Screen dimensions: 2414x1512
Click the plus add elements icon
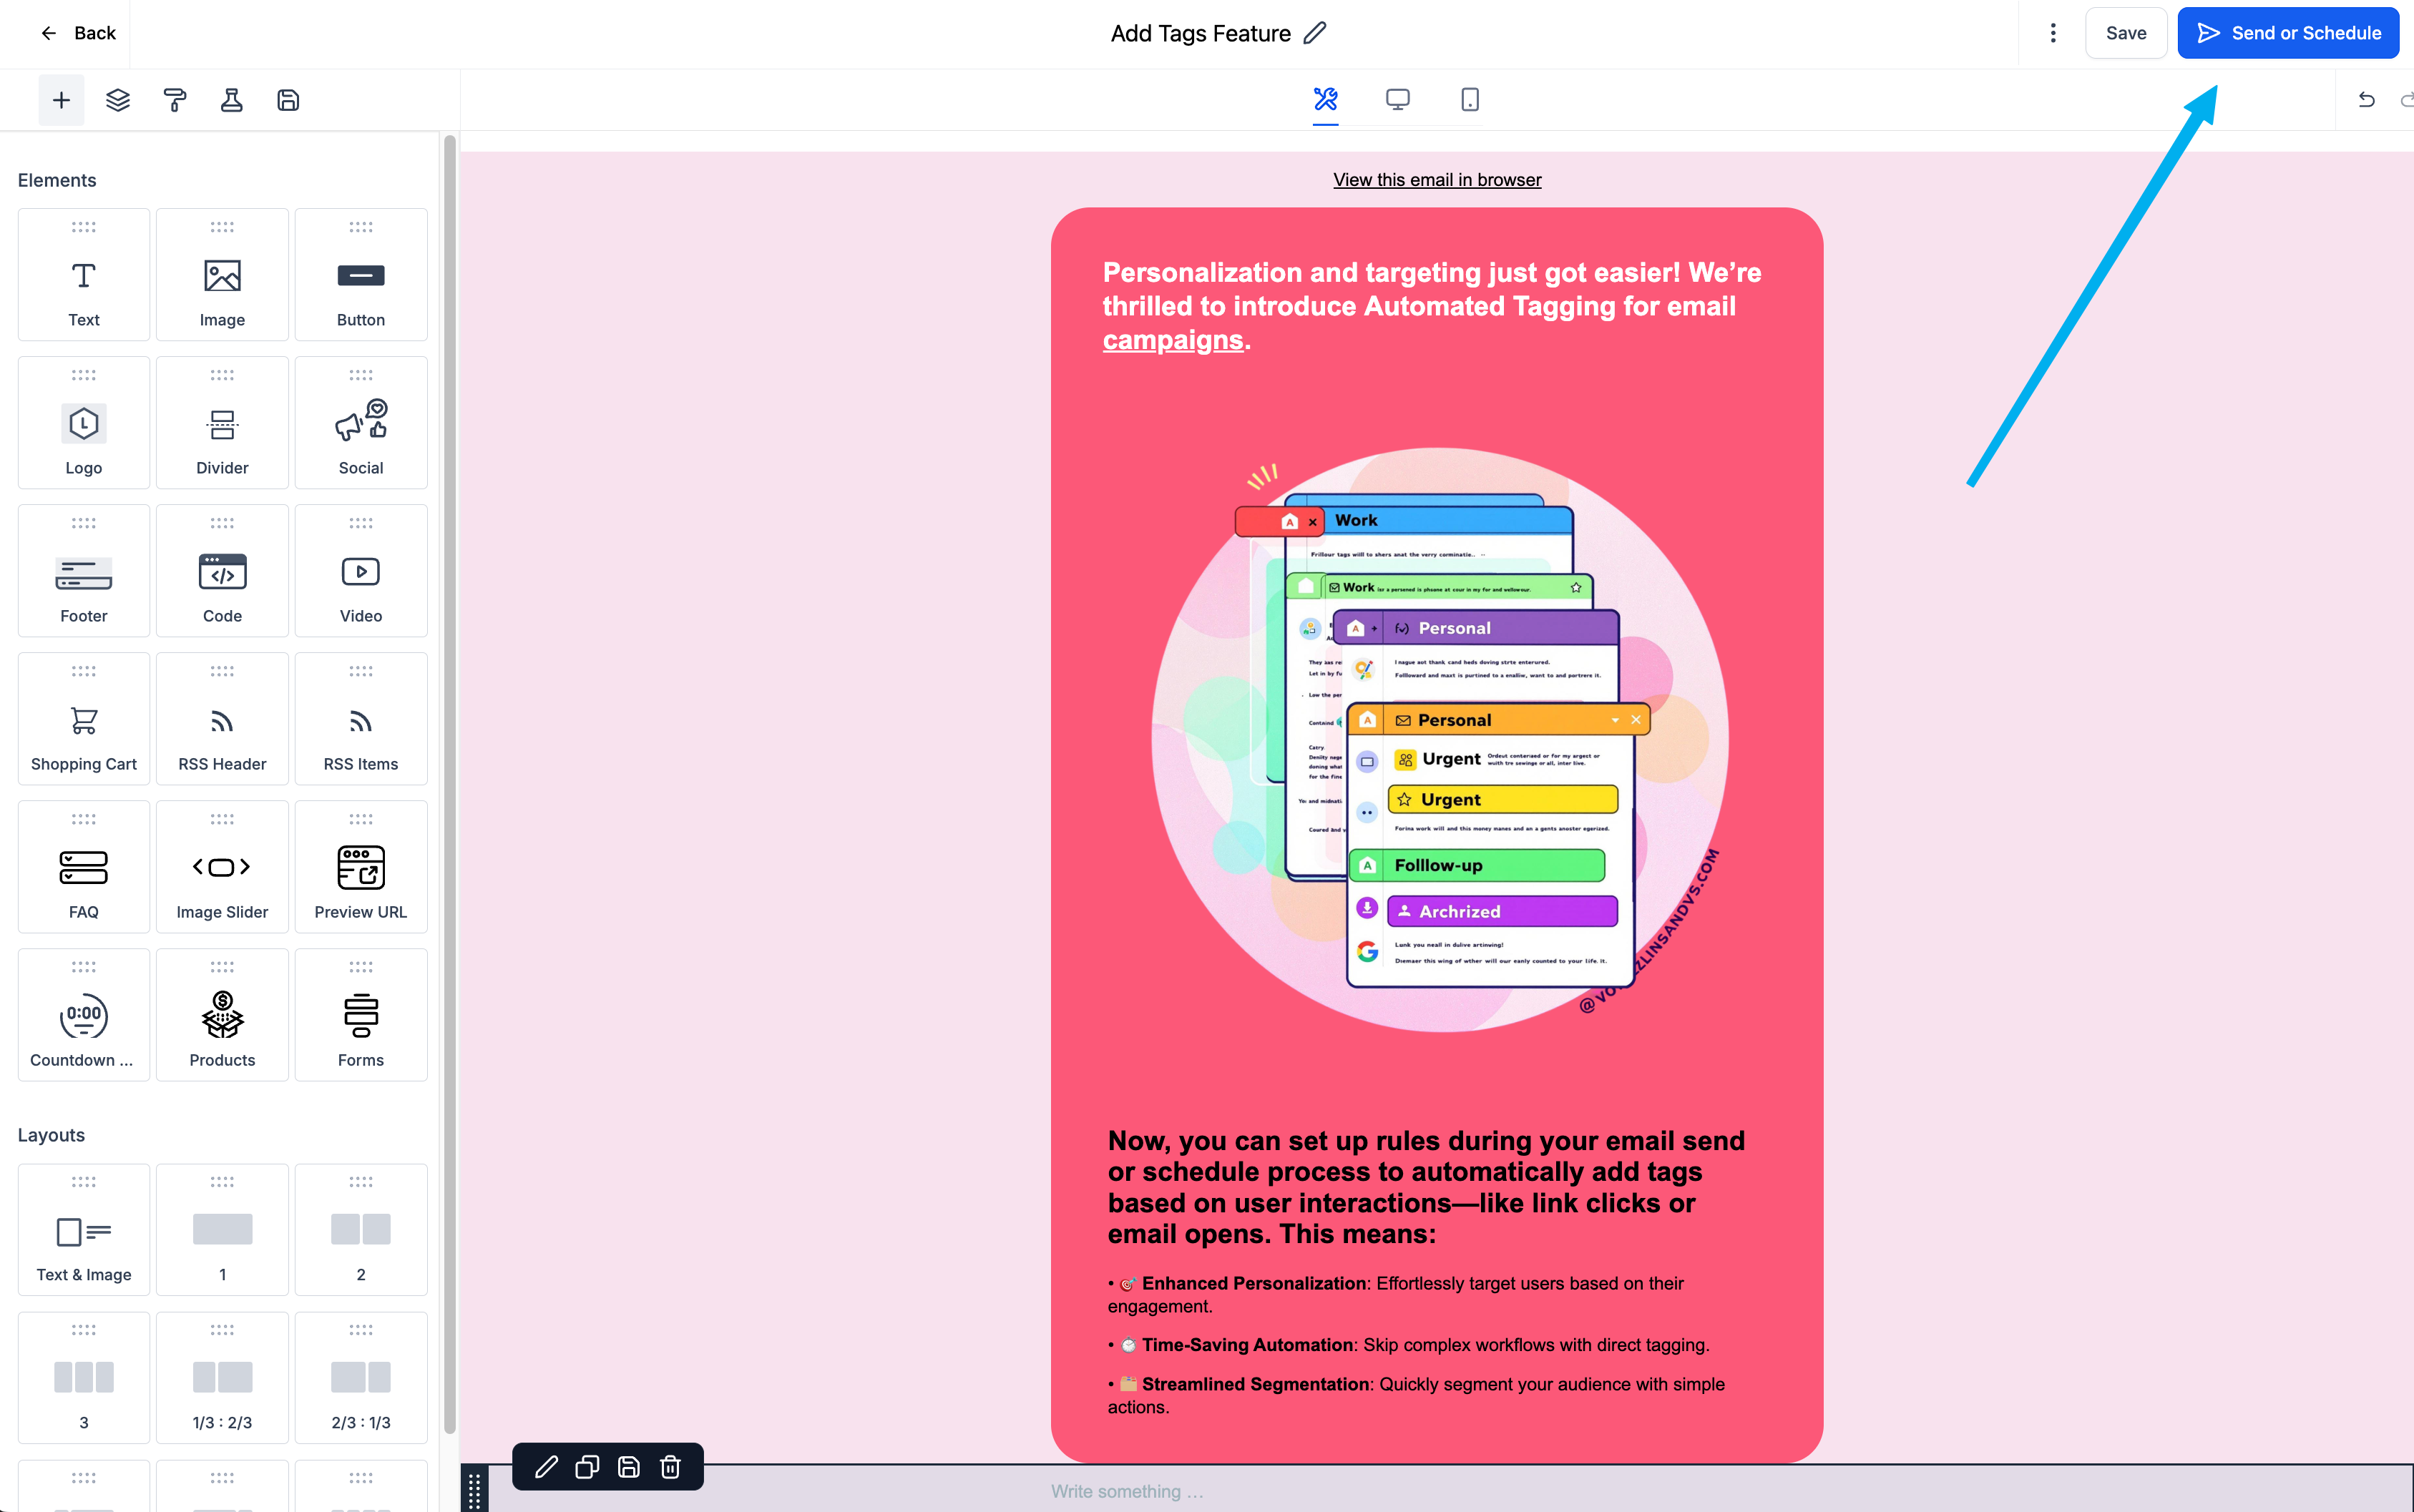(61, 100)
